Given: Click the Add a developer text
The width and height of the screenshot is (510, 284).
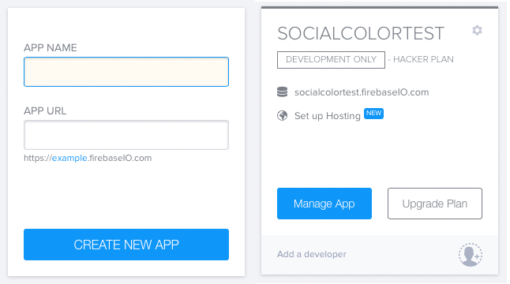Looking at the screenshot, I should pyautogui.click(x=312, y=254).
